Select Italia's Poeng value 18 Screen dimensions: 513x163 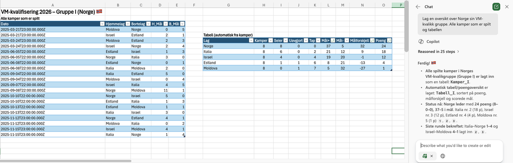click(x=384, y=51)
